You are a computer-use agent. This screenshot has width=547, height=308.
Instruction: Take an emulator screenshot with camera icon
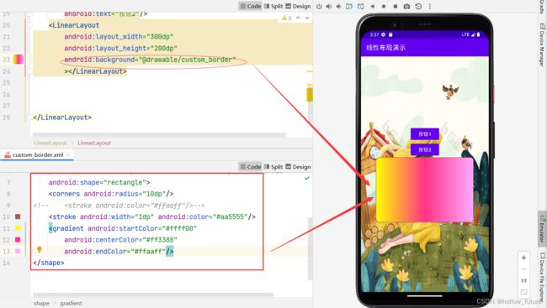coord(406,6)
